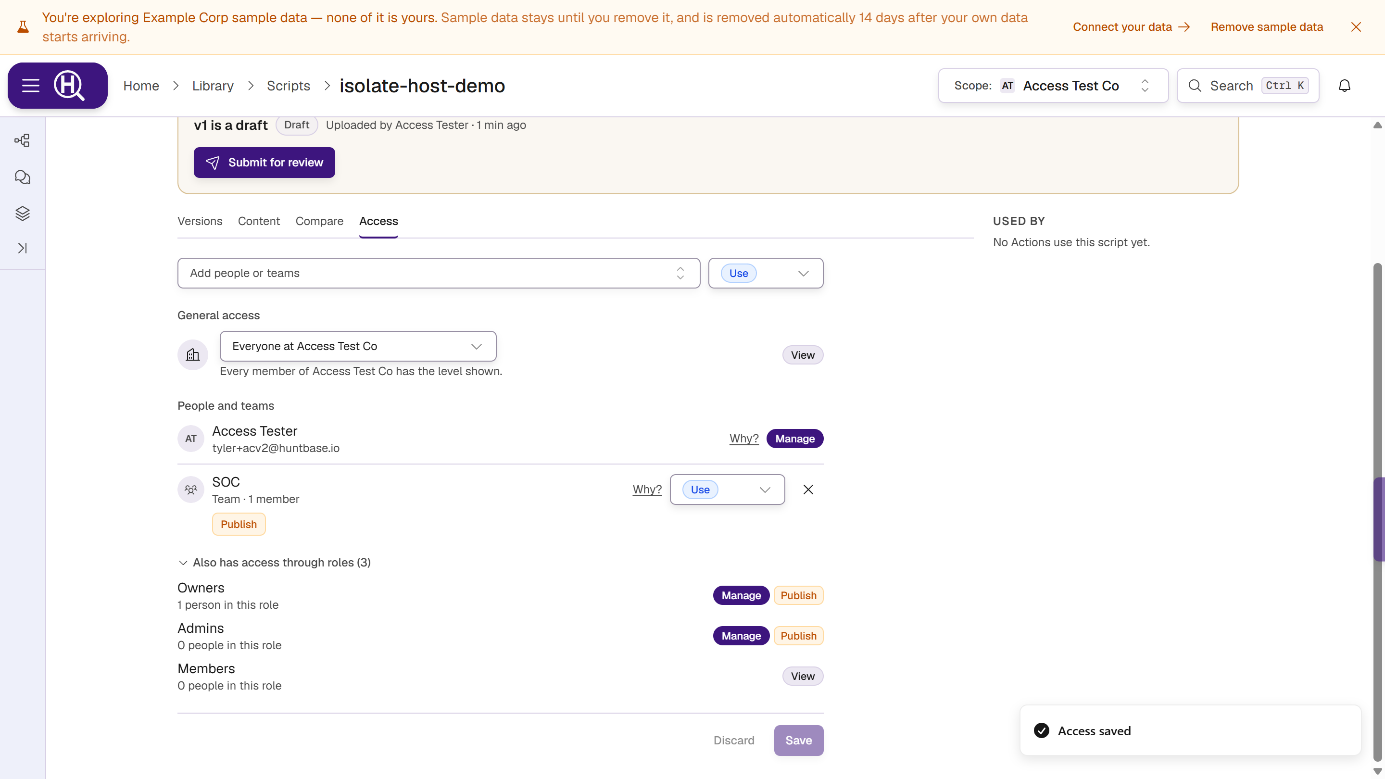This screenshot has height=779, width=1385.
Task: Click the Access saved toast notification
Action: pyautogui.click(x=1190, y=730)
